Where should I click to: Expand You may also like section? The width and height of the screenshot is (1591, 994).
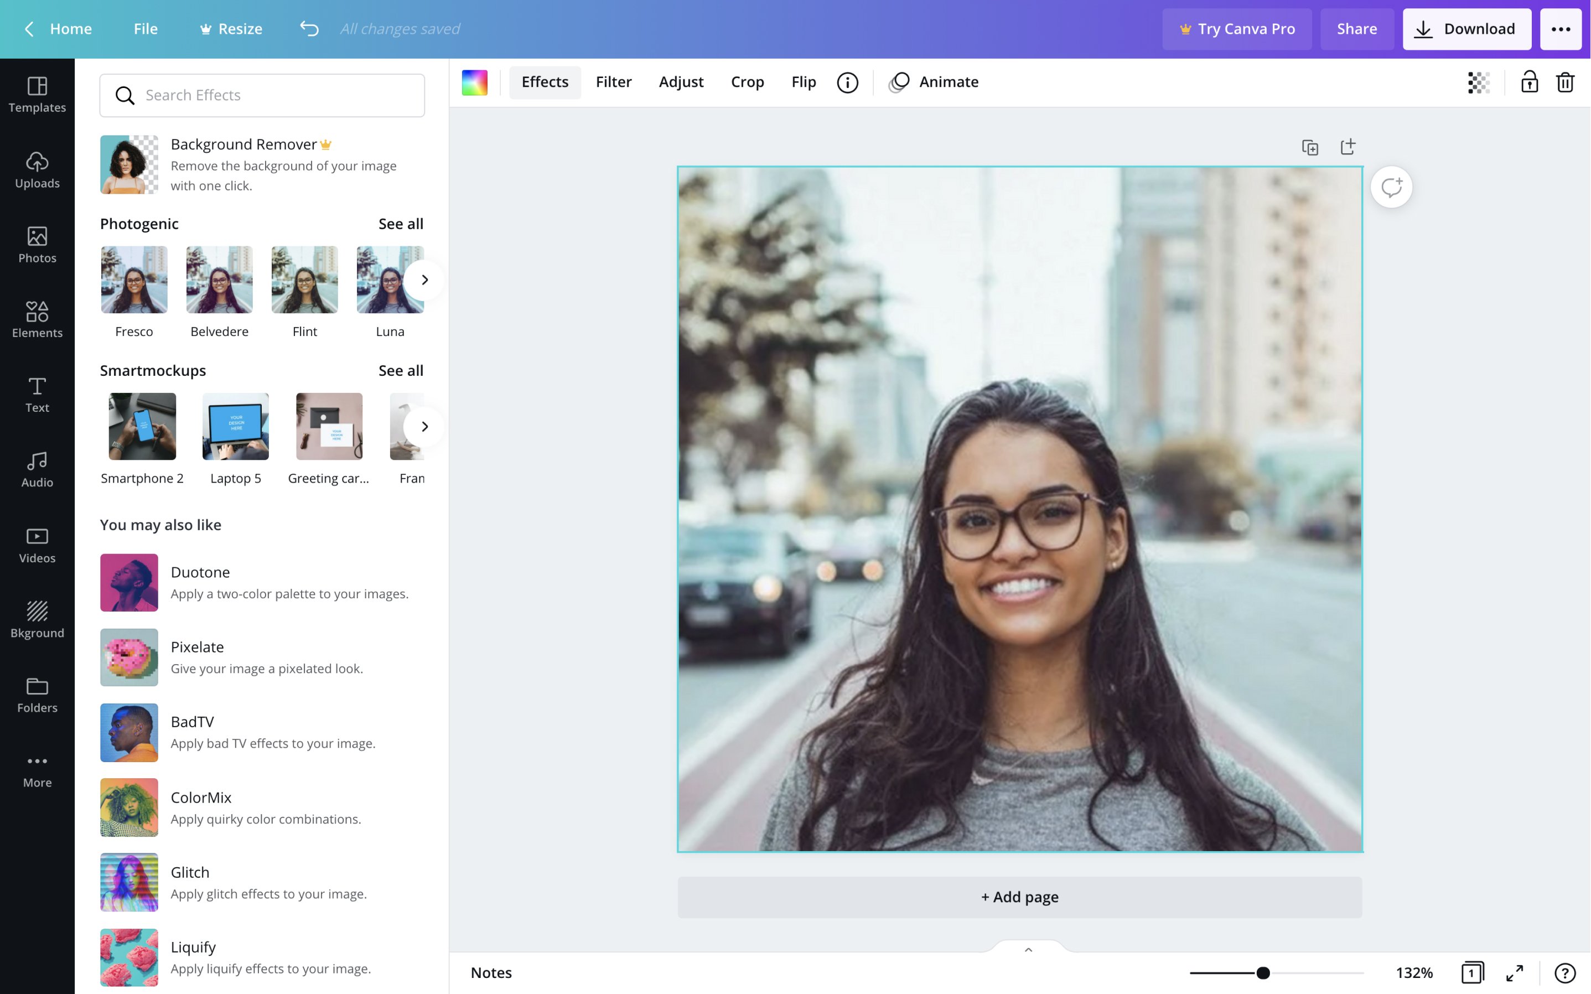[160, 525]
